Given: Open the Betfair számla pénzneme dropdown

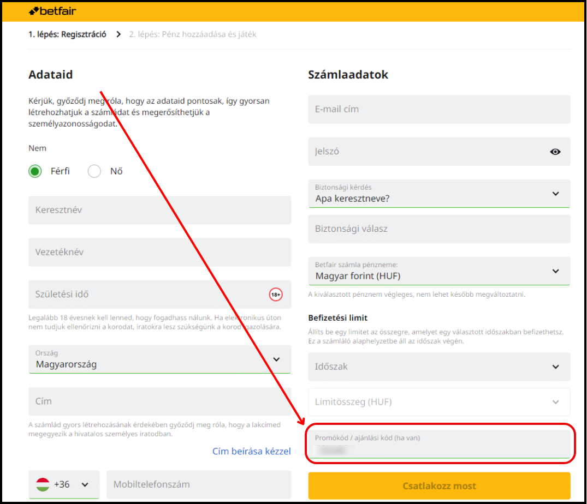Looking at the screenshot, I should coord(555,271).
